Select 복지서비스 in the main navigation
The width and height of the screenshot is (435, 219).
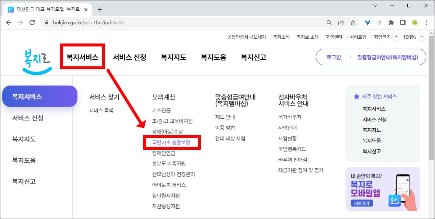83,57
